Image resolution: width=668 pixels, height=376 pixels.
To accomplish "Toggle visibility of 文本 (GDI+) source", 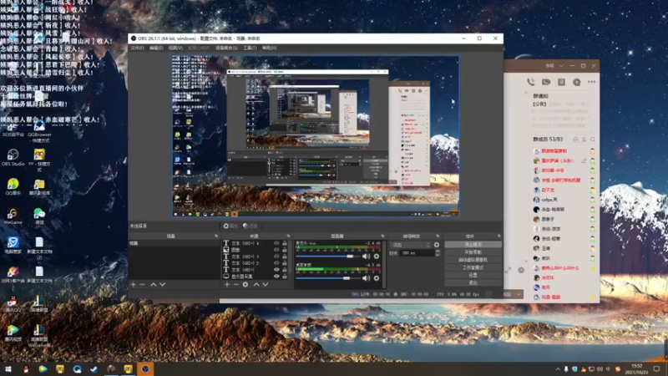I will coord(276,270).
